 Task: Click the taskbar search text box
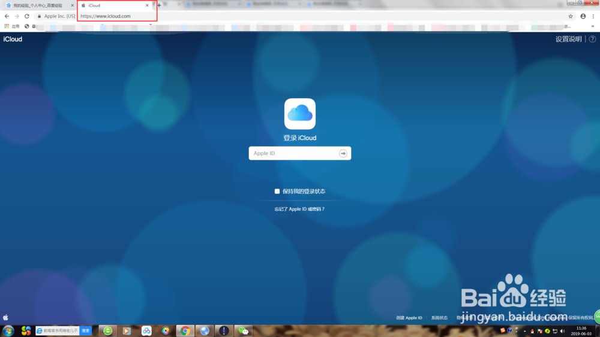pyautogui.click(x=58, y=331)
